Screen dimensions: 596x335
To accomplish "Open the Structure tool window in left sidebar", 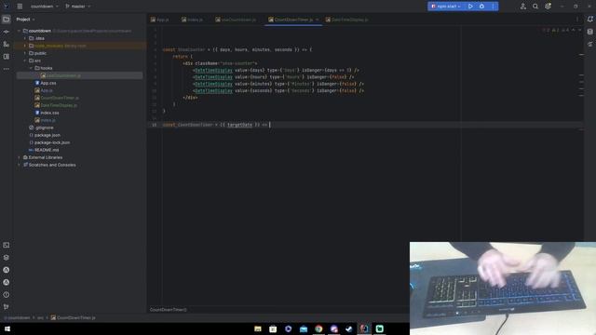I will point(7,45).
